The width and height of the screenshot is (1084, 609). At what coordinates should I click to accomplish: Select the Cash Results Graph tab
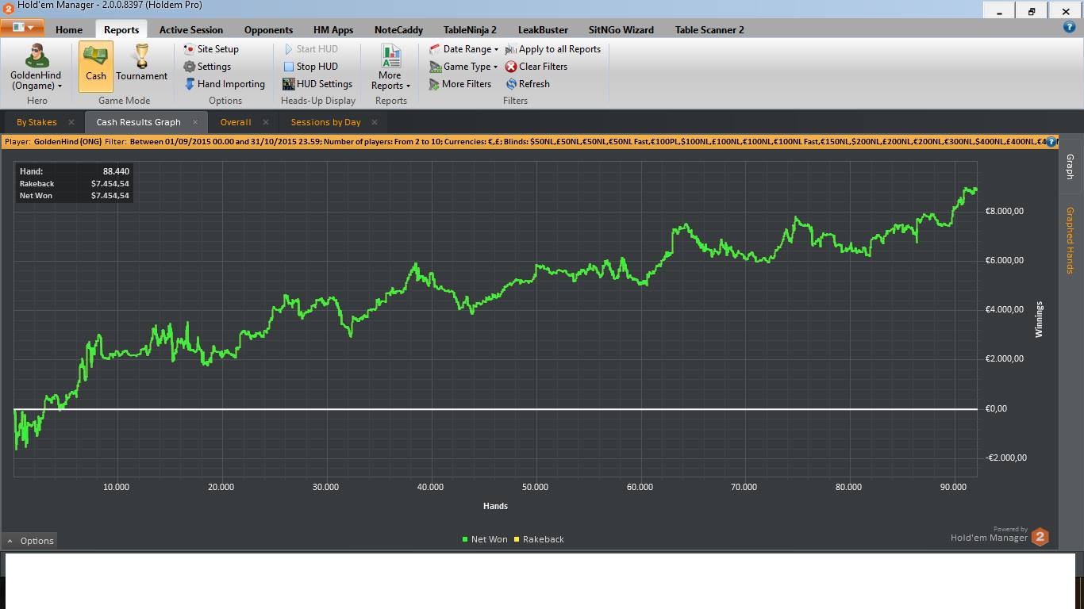coord(139,122)
